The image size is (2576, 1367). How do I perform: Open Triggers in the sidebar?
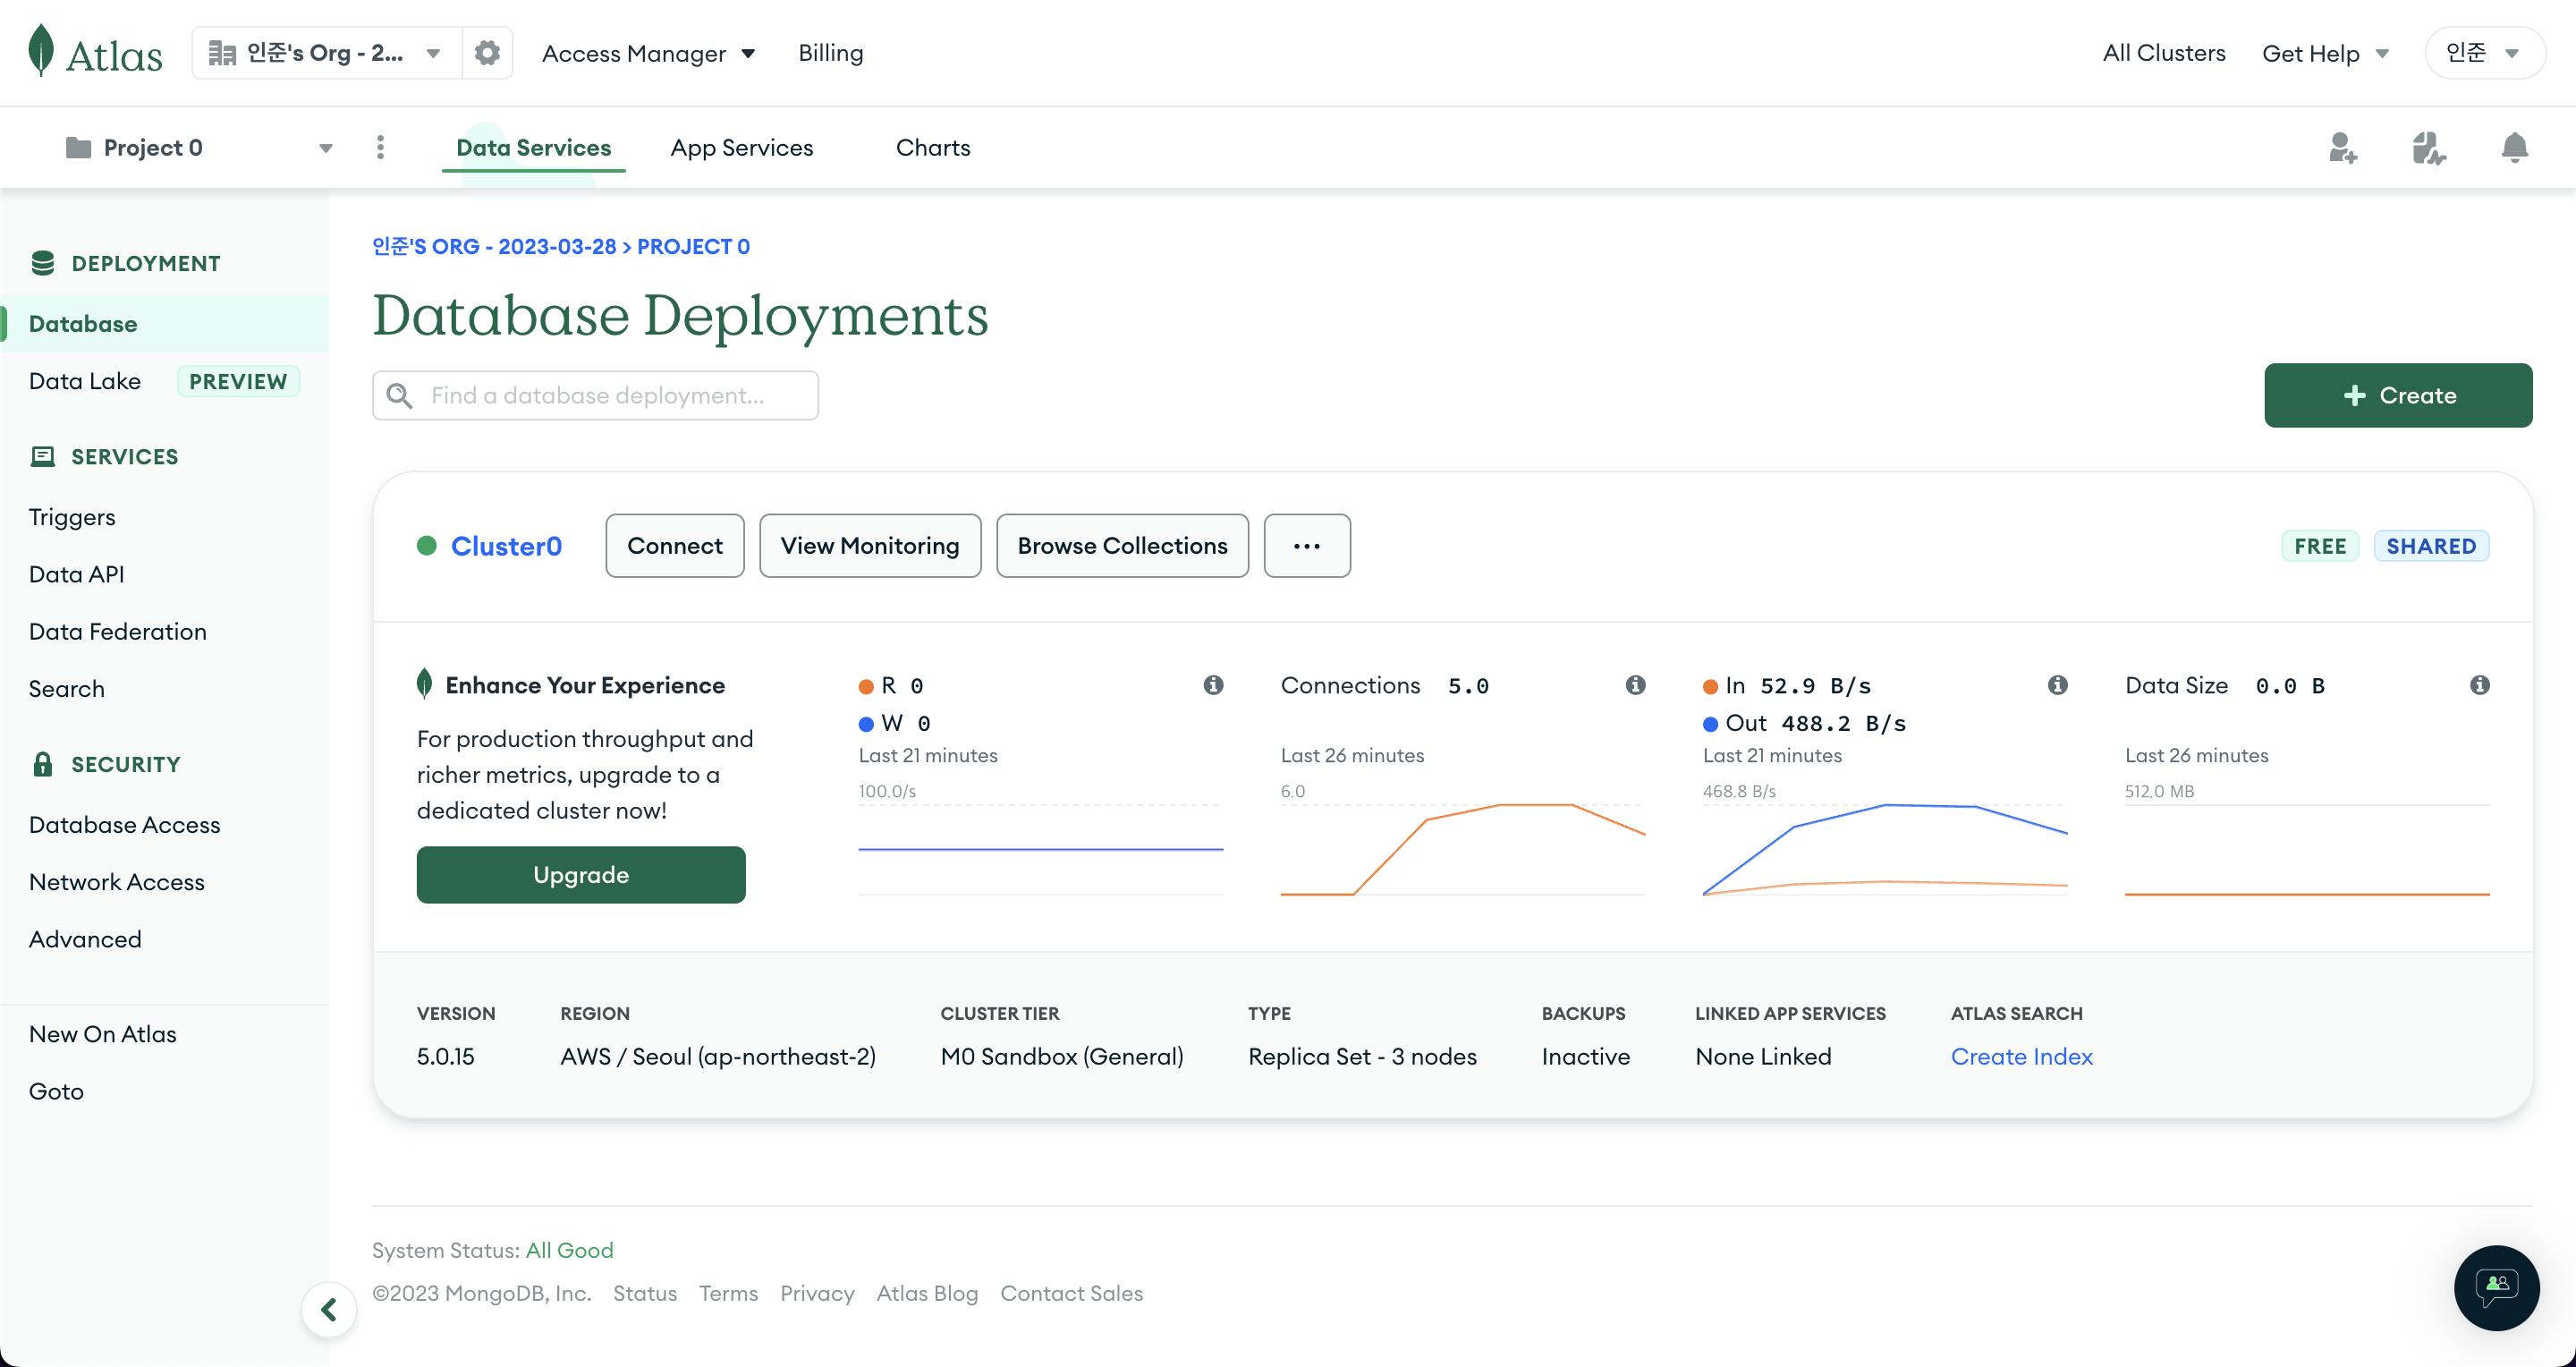pyautogui.click(x=72, y=517)
